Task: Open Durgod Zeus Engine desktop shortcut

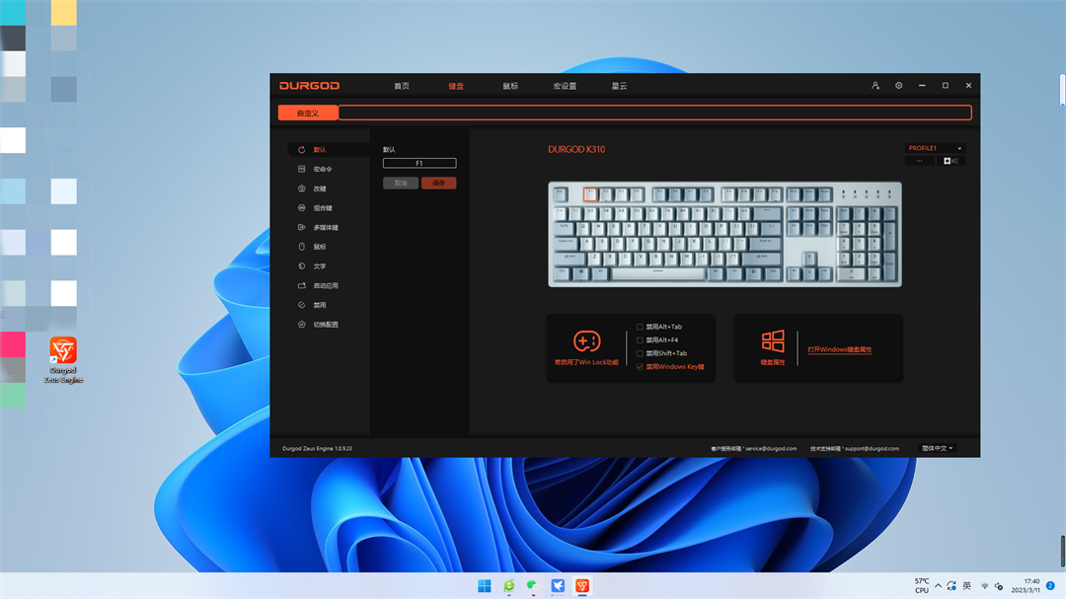Action: coord(63,360)
